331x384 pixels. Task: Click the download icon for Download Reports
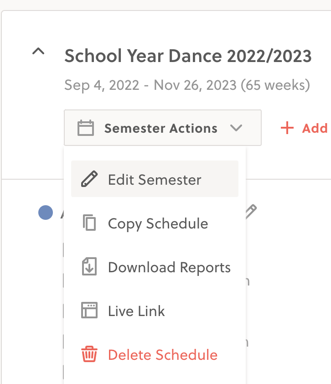[89, 267]
